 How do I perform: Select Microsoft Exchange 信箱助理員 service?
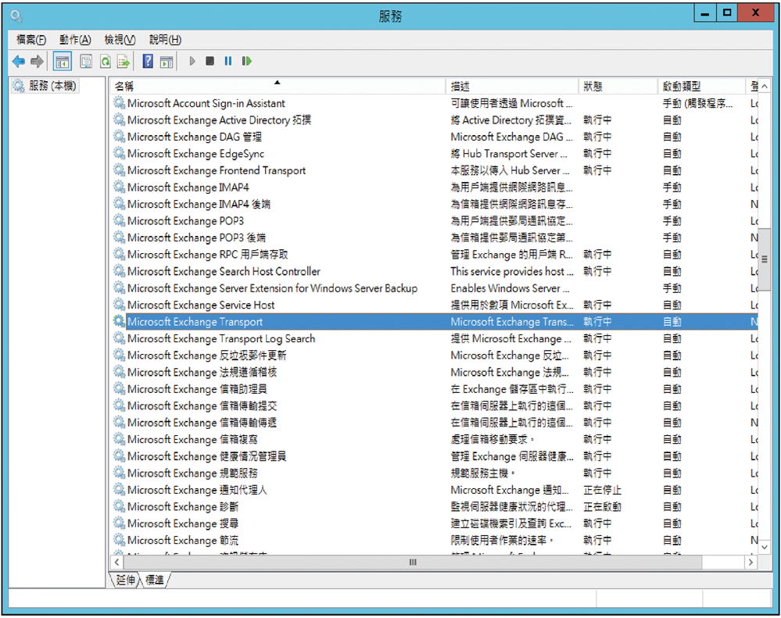[433, 388]
